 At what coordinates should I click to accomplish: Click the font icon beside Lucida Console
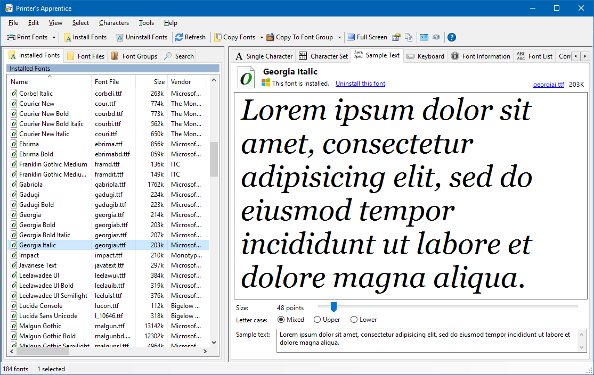[x=14, y=306]
